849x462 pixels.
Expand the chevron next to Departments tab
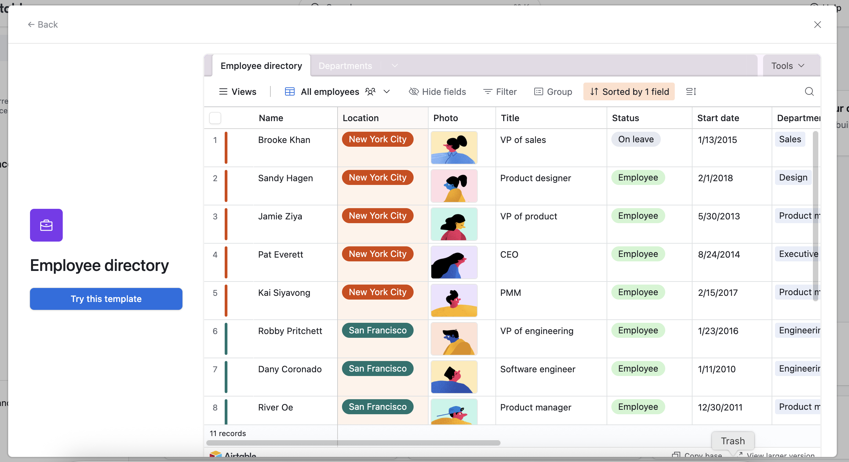[x=394, y=66]
